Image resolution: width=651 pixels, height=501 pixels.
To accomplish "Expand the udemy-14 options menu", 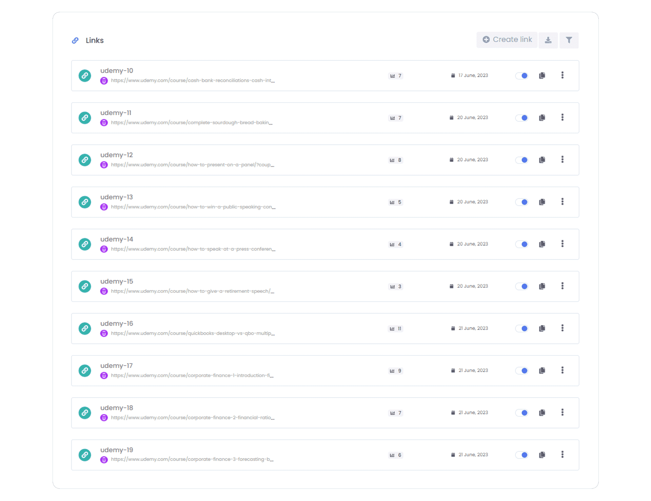I will tap(562, 244).
